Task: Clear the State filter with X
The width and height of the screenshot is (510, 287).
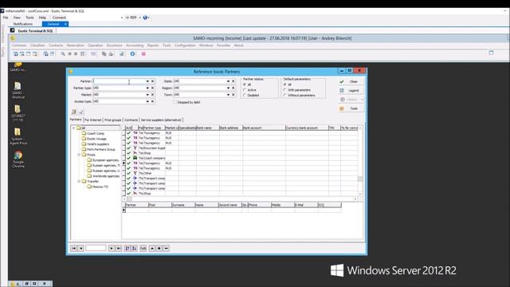Action: [233, 81]
